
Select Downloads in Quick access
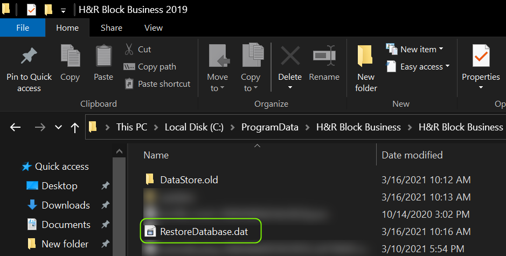(x=65, y=205)
